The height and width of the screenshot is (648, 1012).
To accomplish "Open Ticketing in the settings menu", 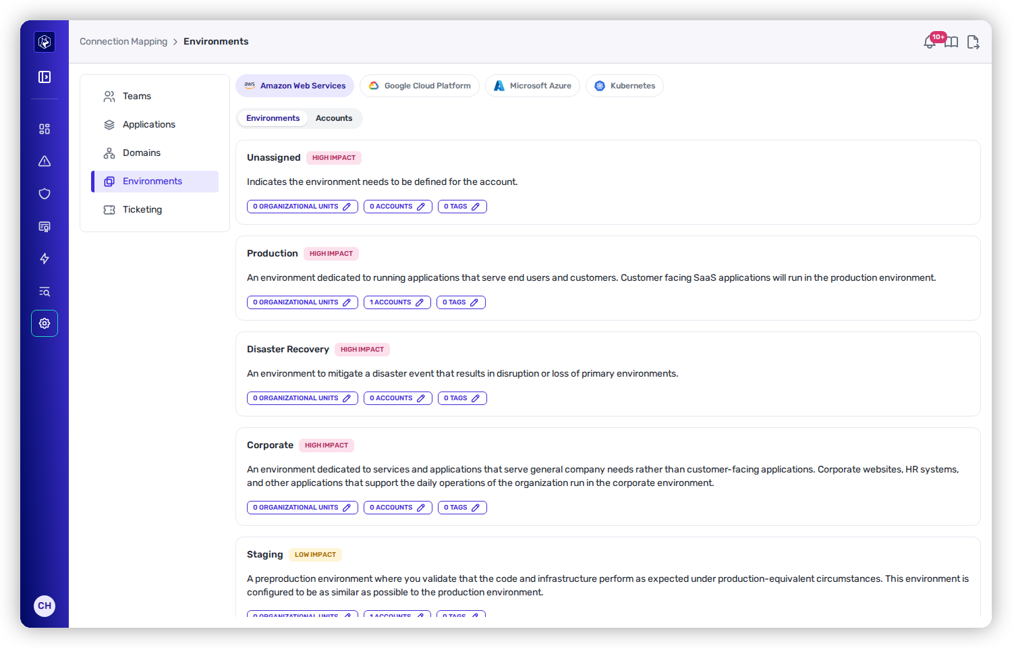I will coord(155,210).
